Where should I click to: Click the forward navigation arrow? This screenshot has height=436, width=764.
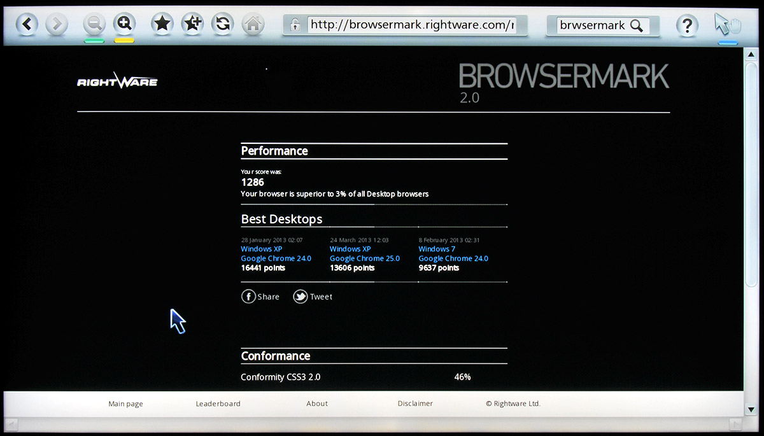point(57,25)
